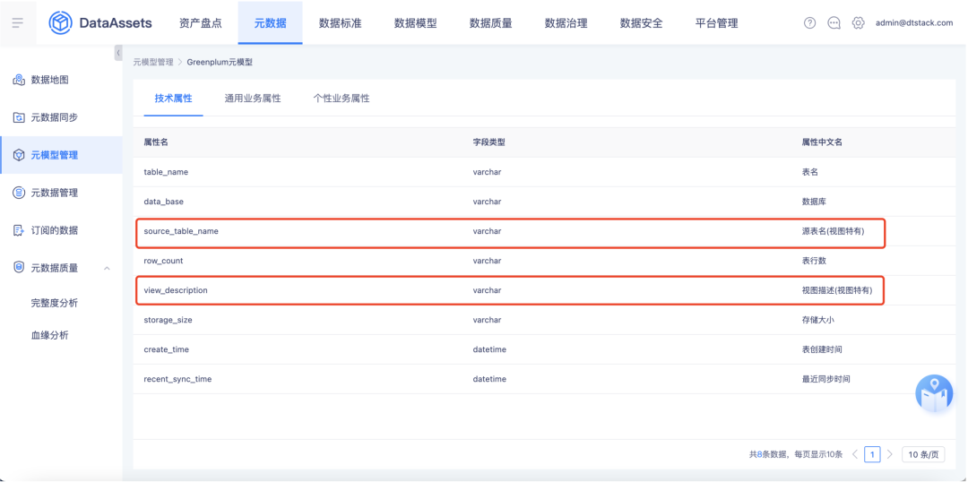Toggle the hamburger menu icon
The width and height of the screenshot is (968, 482).
tap(17, 22)
